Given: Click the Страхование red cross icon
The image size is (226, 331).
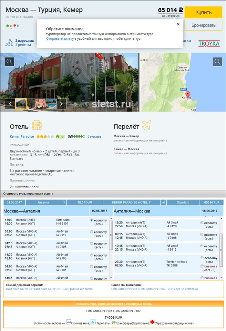Looking at the screenshot, I should click(152, 322).
